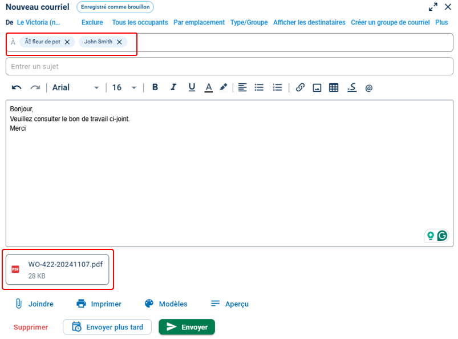Image resolution: width=458 pixels, height=339 pixels.
Task: Click the Enregistré comme brouillon badge
Action: click(115, 7)
